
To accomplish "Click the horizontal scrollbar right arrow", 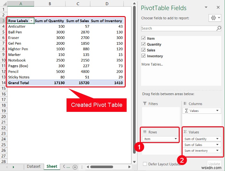I will pos(129,167).
